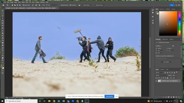Click the toolbox foreground color swatch

[2, 67]
